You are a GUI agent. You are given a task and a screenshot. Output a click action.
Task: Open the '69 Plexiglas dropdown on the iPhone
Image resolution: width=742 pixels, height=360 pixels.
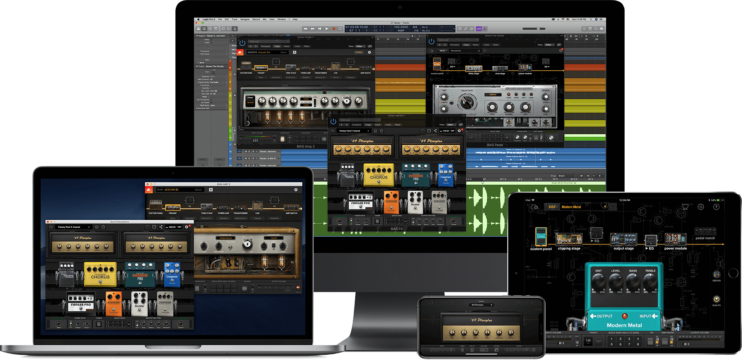click(x=482, y=305)
